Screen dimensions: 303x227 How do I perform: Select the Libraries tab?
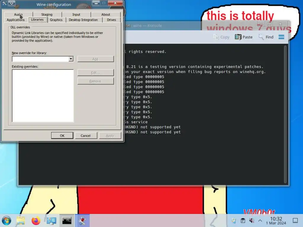pyautogui.click(x=38, y=20)
